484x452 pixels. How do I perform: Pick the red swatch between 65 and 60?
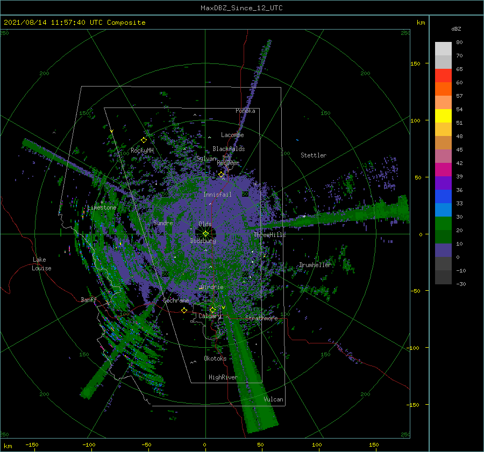tap(443, 76)
